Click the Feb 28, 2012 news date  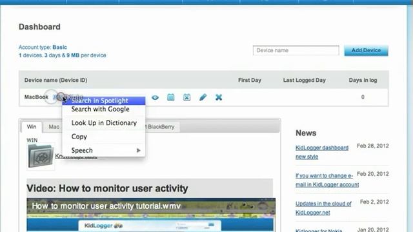(373, 146)
